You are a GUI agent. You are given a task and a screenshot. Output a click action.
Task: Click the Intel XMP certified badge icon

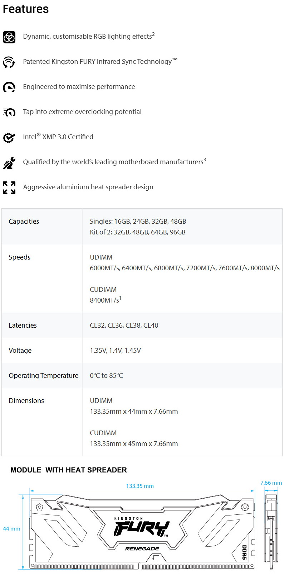(9, 137)
